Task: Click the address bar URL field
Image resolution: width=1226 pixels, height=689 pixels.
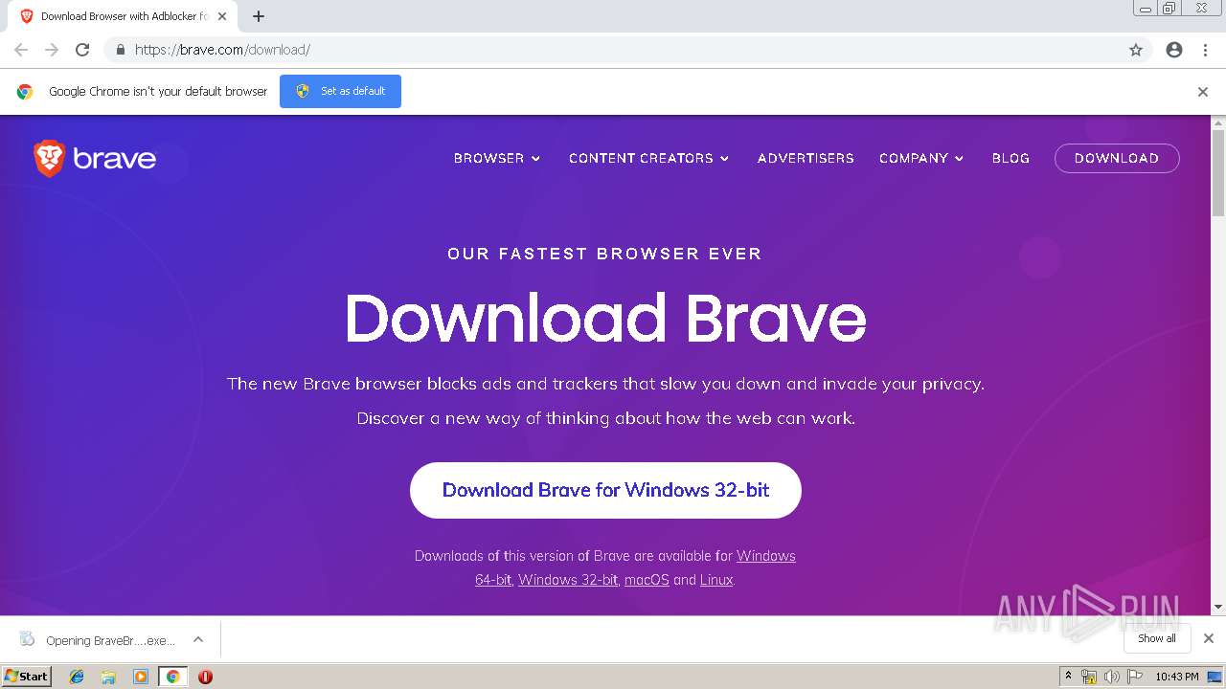Action: (627, 50)
